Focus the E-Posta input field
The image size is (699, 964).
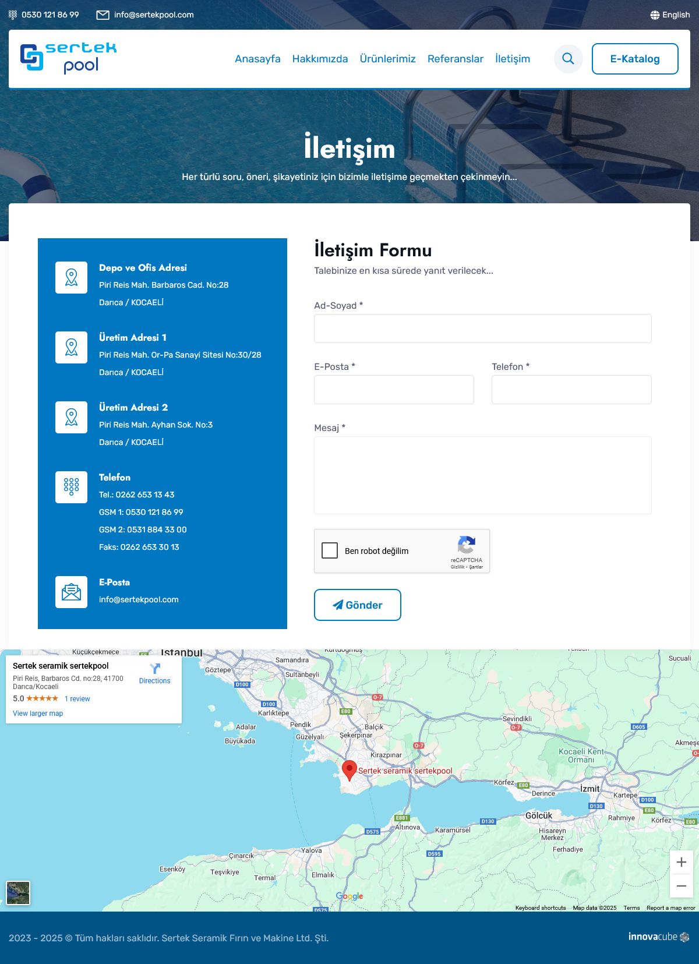394,390
